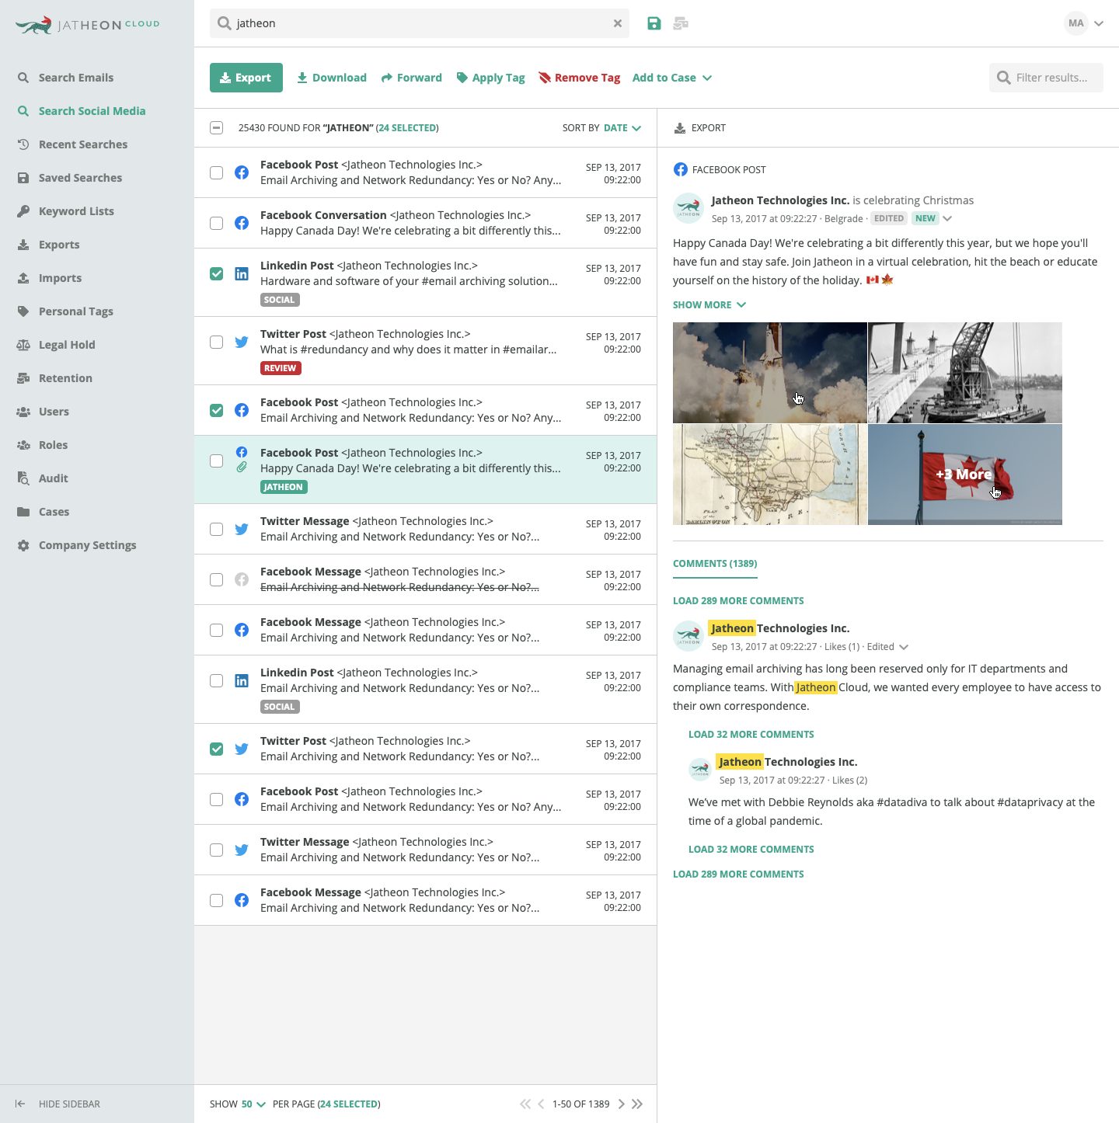Image resolution: width=1119 pixels, height=1123 pixels.
Task: Click top Load 289 More Comments link
Action: (x=738, y=601)
